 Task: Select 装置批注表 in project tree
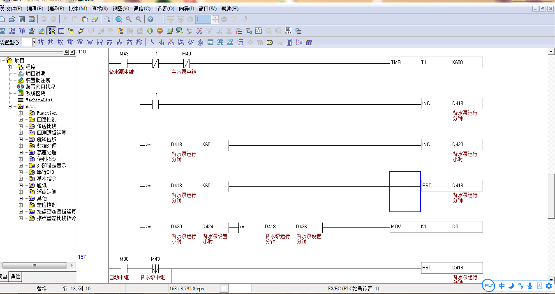pyautogui.click(x=38, y=80)
